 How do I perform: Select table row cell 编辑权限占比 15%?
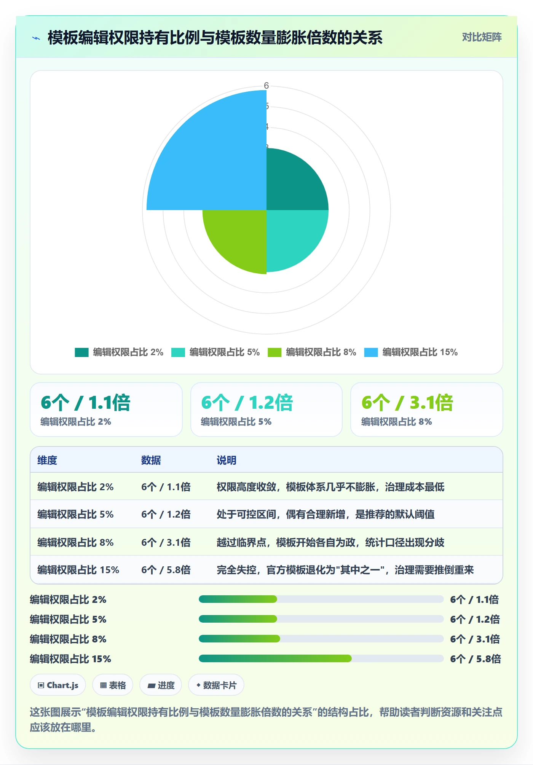tap(78, 570)
